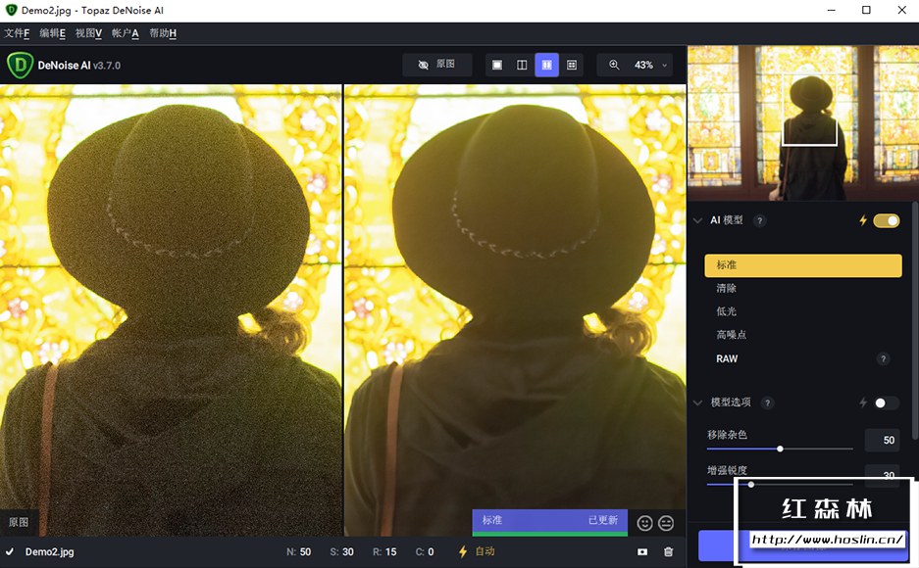Image resolution: width=919 pixels, height=568 pixels.
Task: Open the 文件F menu
Action: [17, 33]
